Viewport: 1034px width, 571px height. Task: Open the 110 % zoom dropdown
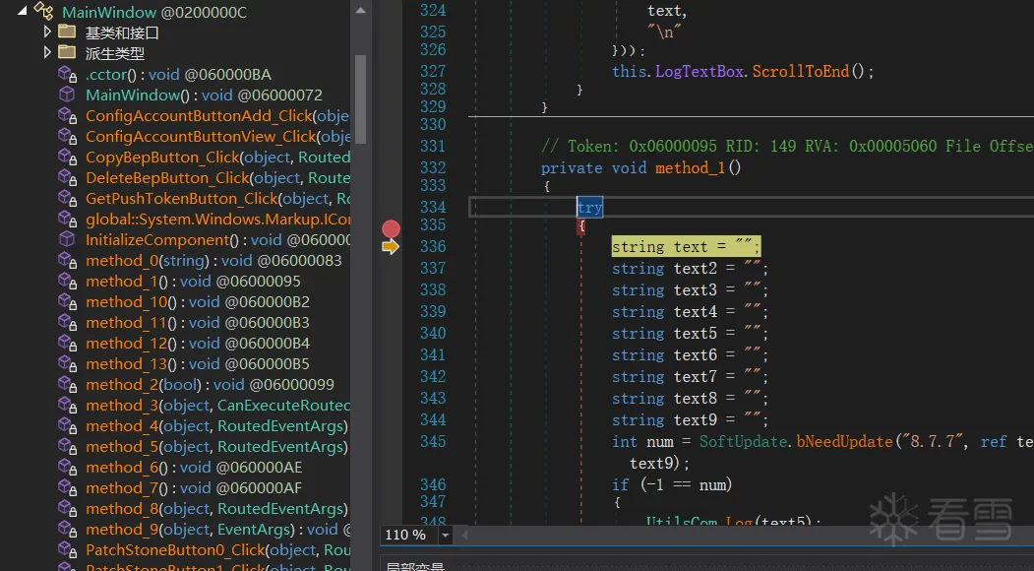pos(445,535)
